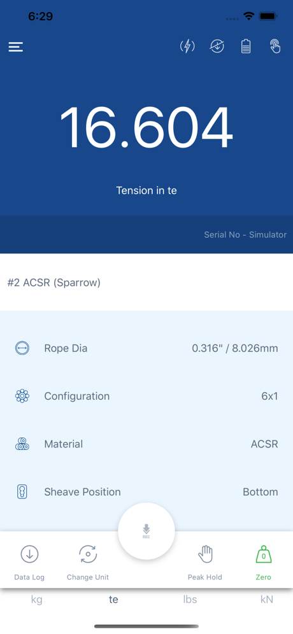Check the battery status icon
The height and width of the screenshot is (634, 293).
[x=246, y=47]
